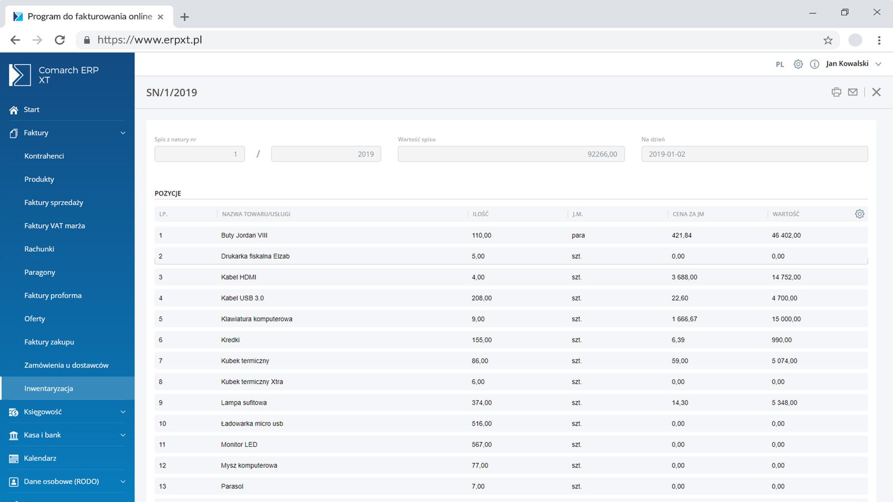Select row Mysz komputerowa

pyautogui.click(x=511, y=465)
